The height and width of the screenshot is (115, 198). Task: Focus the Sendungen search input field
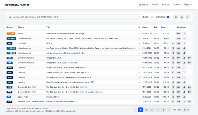(x=74, y=17)
